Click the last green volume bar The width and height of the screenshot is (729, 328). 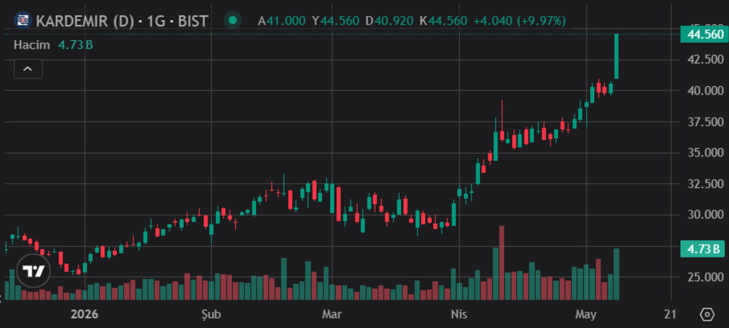617,274
